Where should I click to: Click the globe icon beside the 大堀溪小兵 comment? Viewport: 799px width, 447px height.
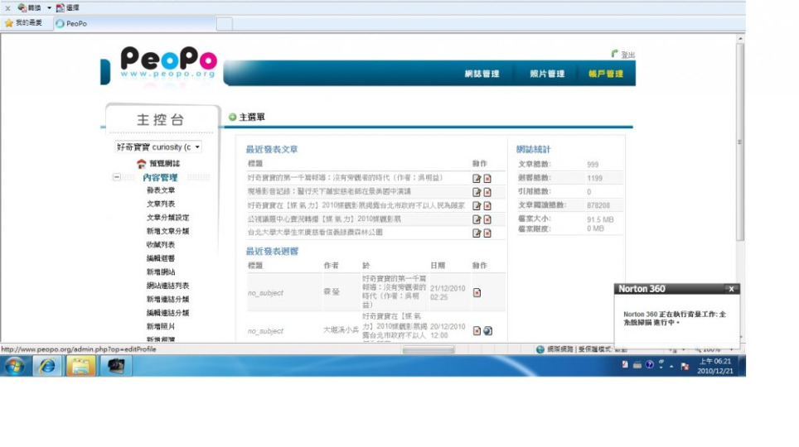coord(488,330)
